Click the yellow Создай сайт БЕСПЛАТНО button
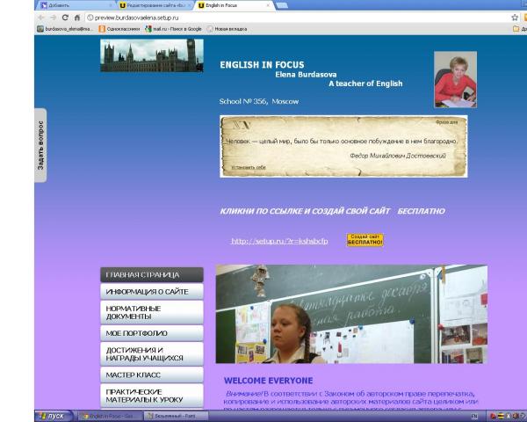This screenshot has height=422, width=527. pos(365,240)
